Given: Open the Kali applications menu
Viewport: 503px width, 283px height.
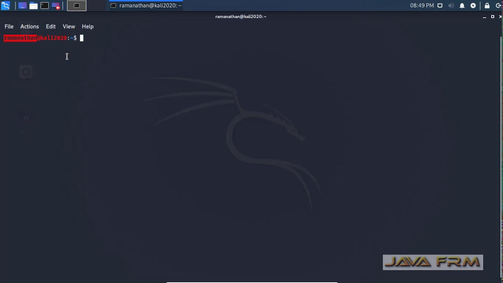Looking at the screenshot, I should (6, 6).
